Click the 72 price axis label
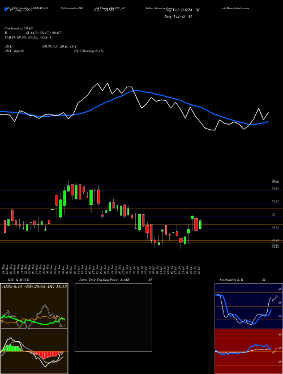283x374 pixels. [x=273, y=215]
